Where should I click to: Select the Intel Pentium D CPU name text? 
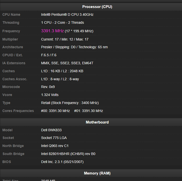click(67, 14)
